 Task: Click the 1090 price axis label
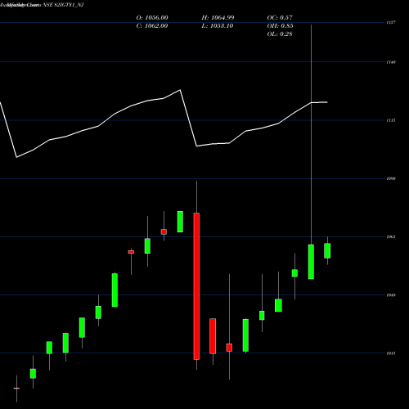[x=391, y=178]
